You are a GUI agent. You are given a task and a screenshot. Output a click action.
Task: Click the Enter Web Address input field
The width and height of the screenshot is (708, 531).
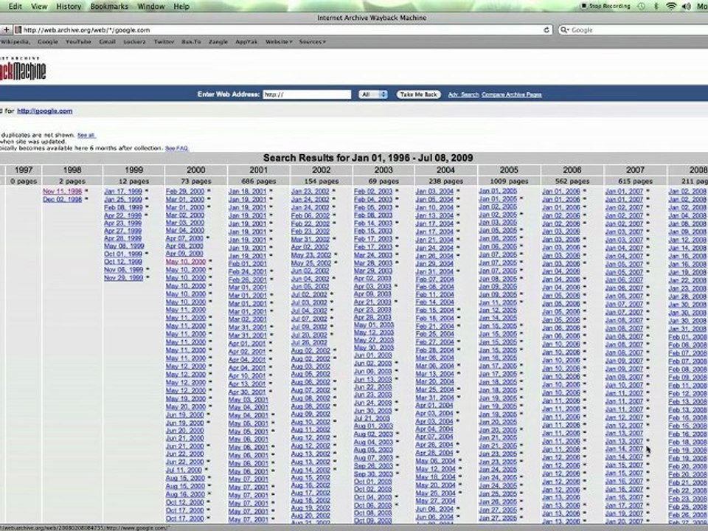[x=307, y=94]
